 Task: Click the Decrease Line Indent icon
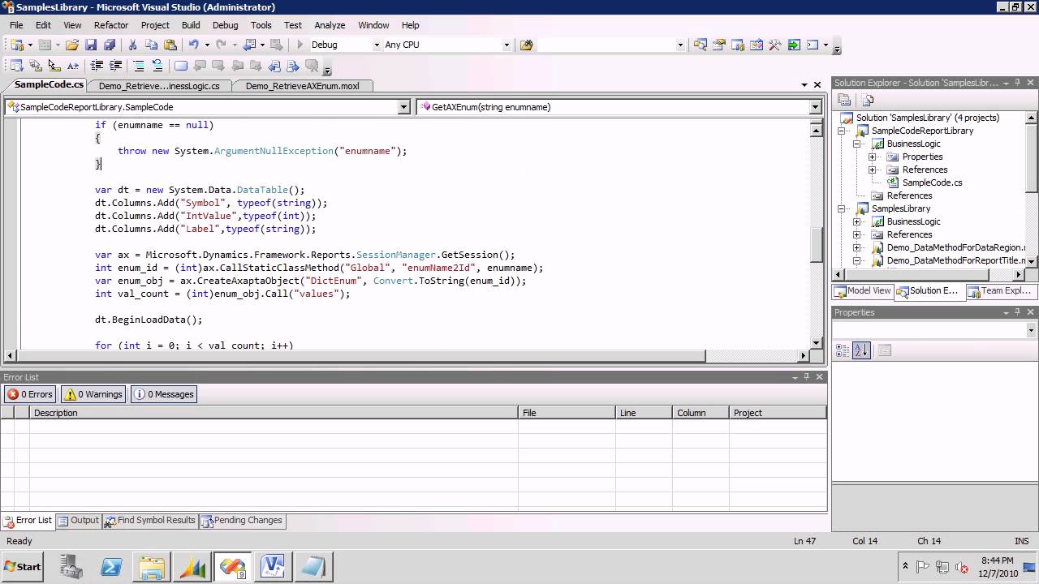click(97, 66)
